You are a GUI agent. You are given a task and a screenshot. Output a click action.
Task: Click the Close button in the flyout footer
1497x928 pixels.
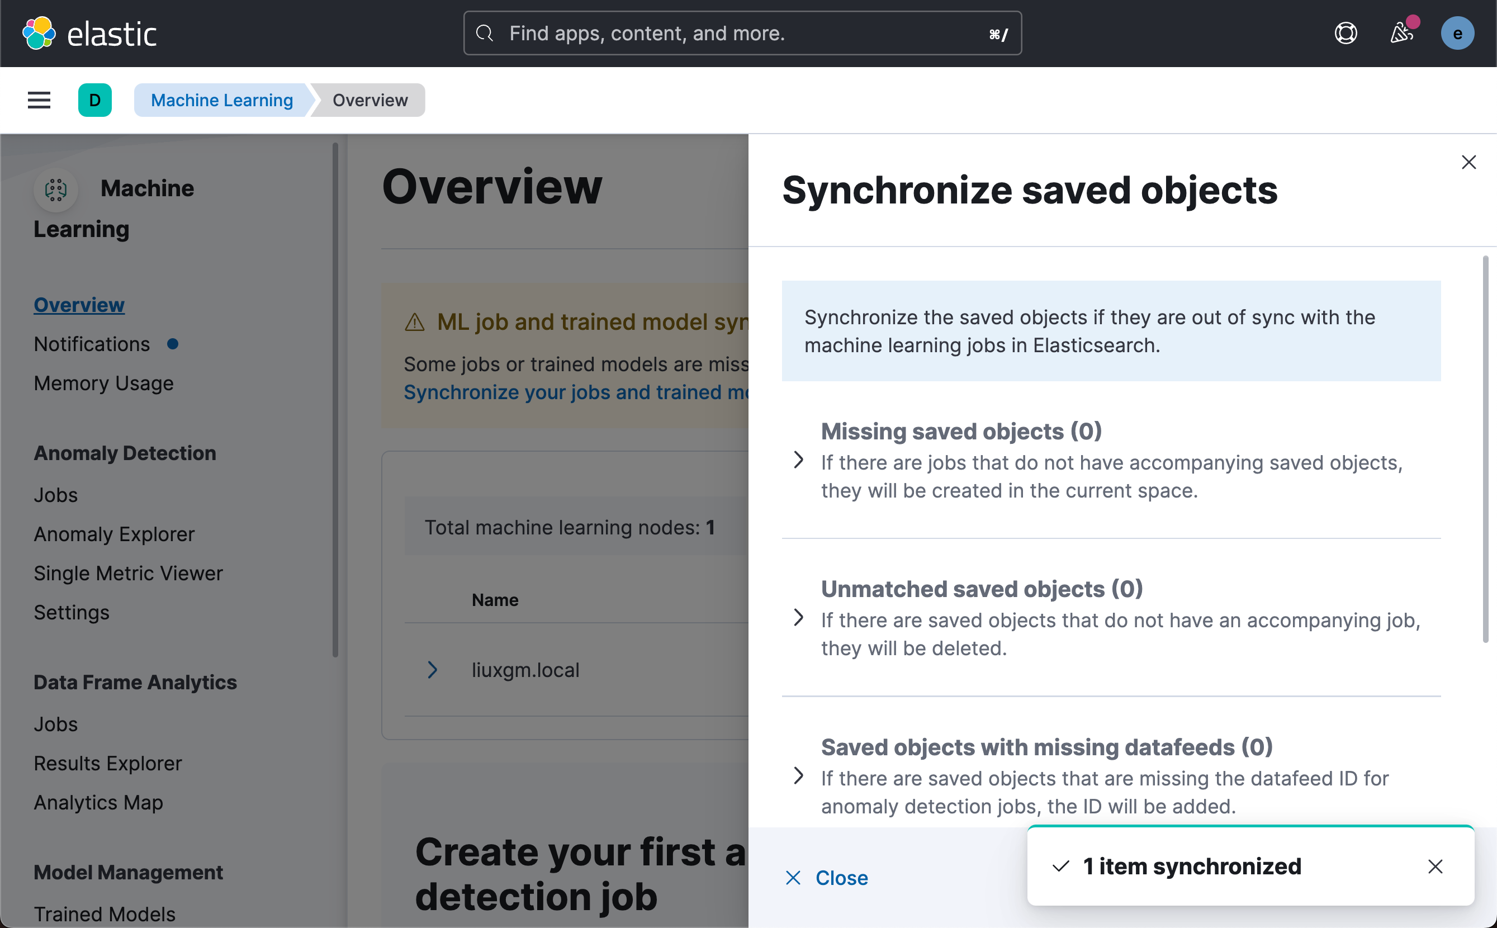(826, 878)
